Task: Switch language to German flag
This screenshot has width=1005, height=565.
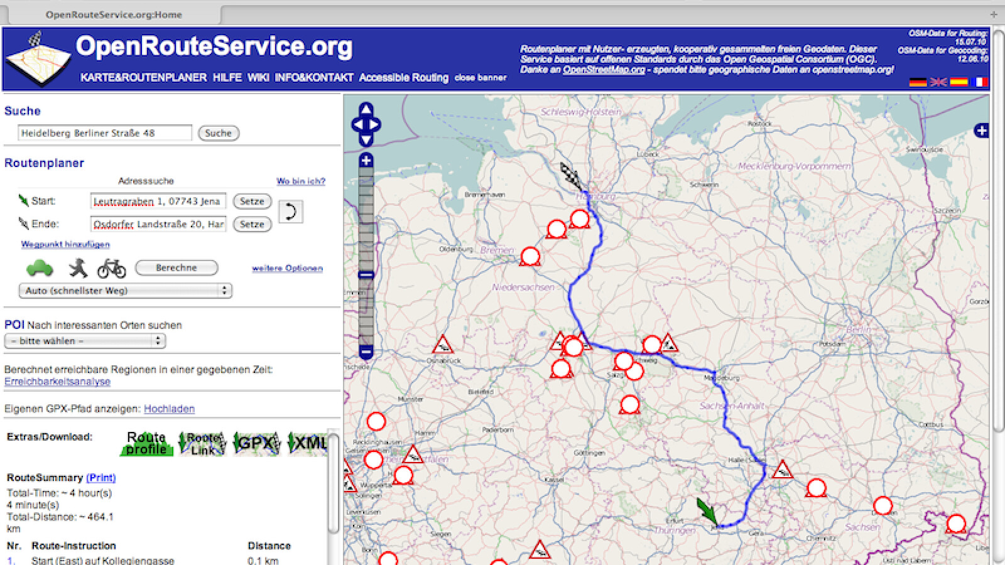Action: pyautogui.click(x=918, y=82)
